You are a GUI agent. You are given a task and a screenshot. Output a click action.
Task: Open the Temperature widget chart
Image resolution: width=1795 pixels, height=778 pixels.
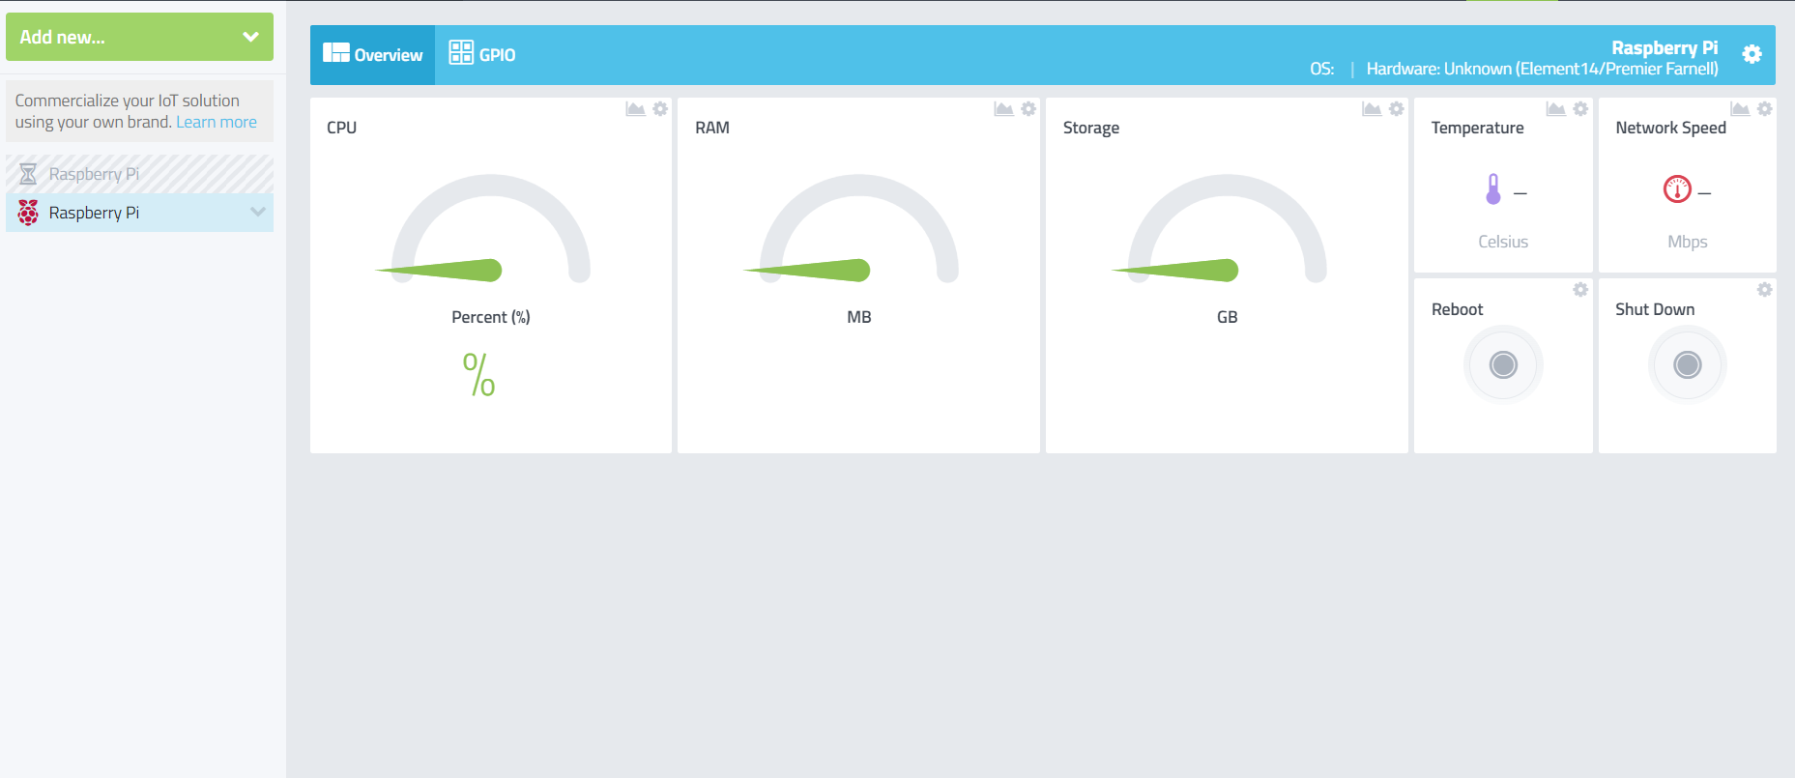point(1555,109)
